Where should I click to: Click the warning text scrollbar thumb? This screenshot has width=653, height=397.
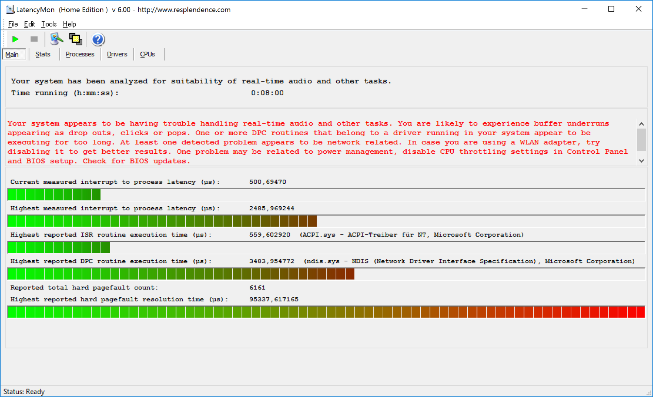pyautogui.click(x=641, y=139)
